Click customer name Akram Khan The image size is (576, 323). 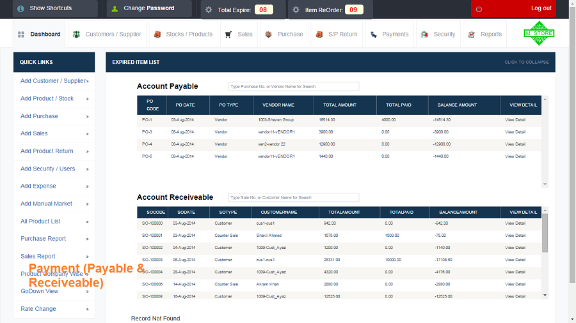pyautogui.click(x=268, y=284)
